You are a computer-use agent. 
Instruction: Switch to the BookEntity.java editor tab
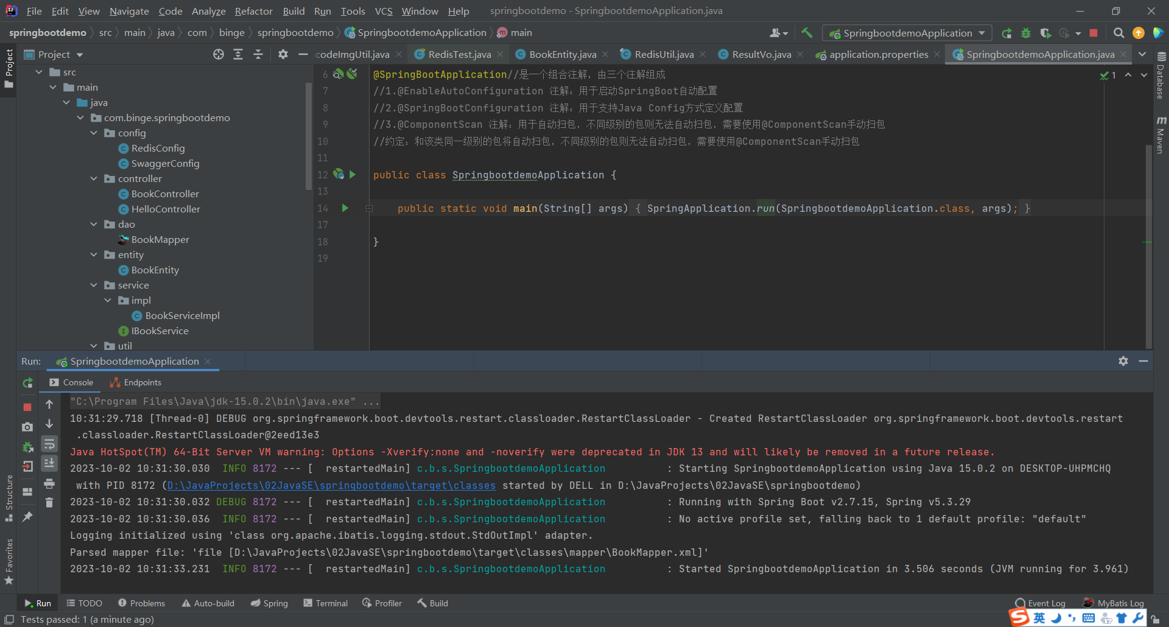click(562, 55)
